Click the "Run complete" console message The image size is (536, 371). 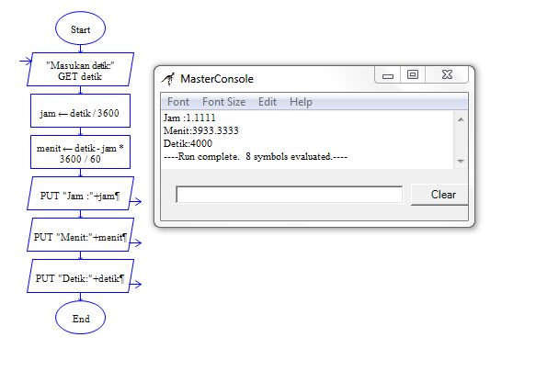(x=256, y=157)
